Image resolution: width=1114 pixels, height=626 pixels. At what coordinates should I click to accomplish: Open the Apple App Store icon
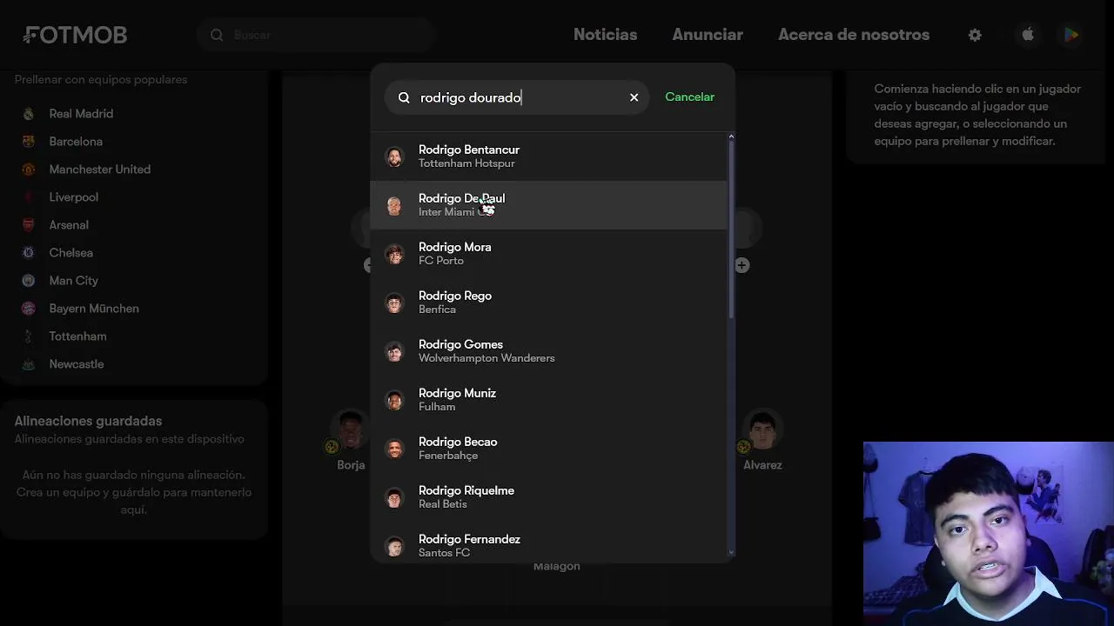(x=1028, y=35)
